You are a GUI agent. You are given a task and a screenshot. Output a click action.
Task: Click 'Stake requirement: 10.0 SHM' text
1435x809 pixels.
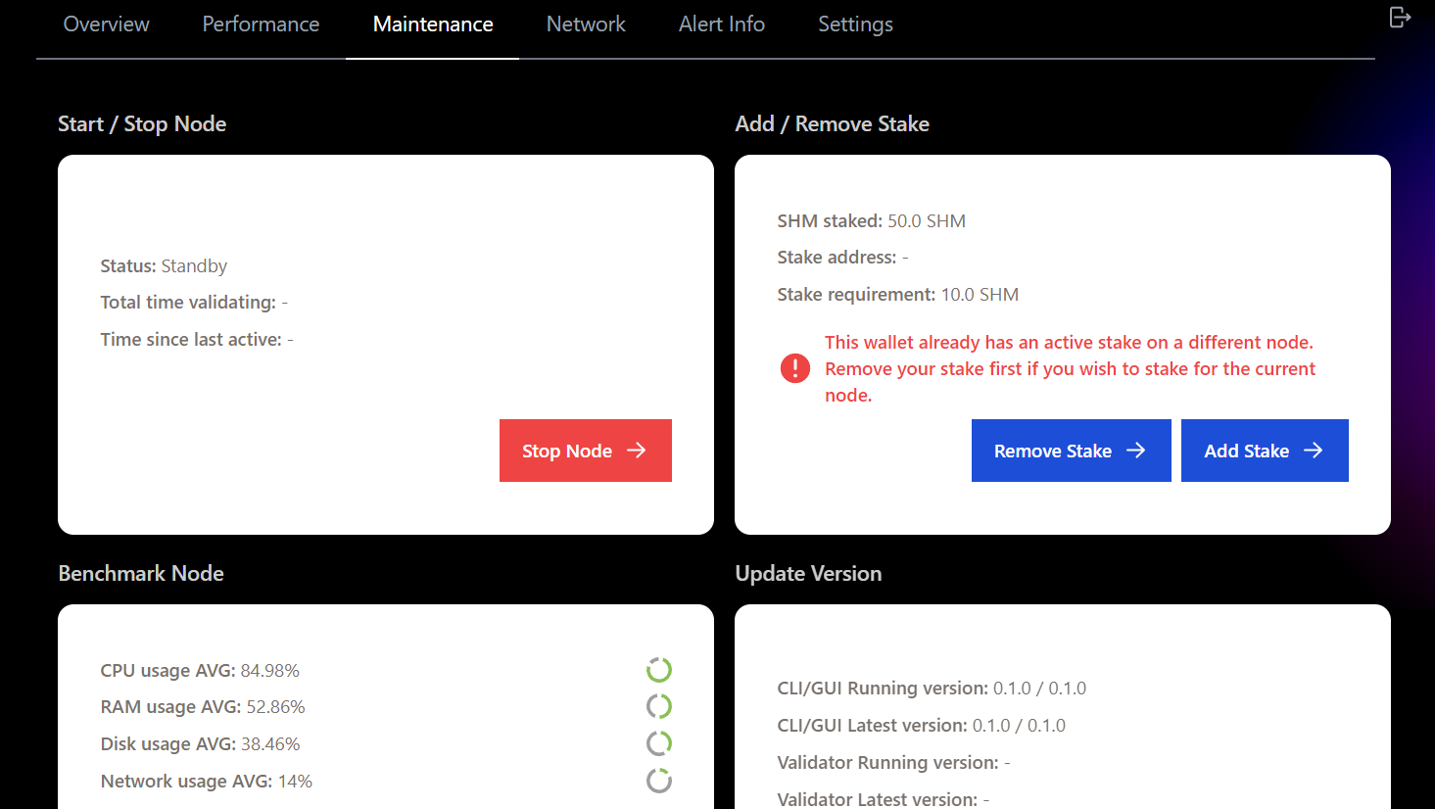point(898,295)
